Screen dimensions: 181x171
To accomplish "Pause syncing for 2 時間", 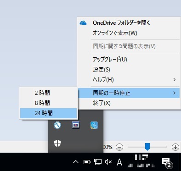I will [48, 93].
